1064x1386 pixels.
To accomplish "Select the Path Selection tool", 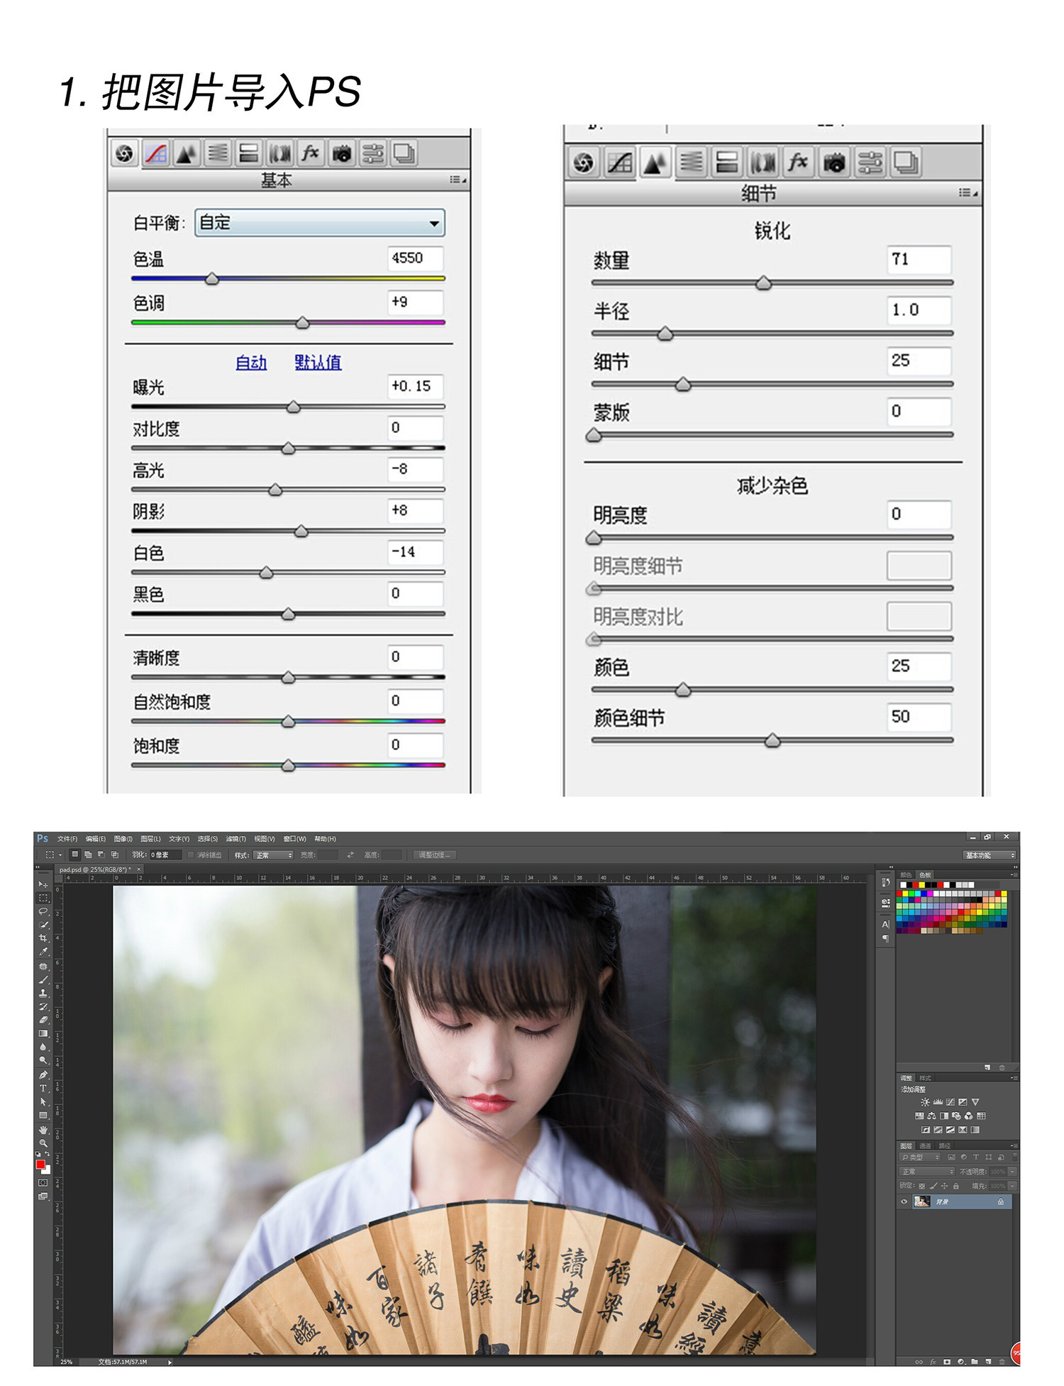I will [43, 1101].
